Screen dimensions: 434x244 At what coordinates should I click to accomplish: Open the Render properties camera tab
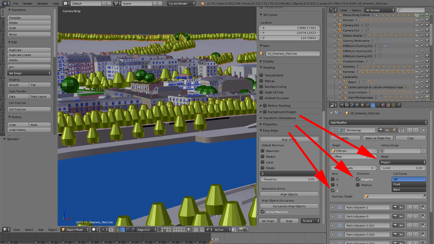point(342,105)
